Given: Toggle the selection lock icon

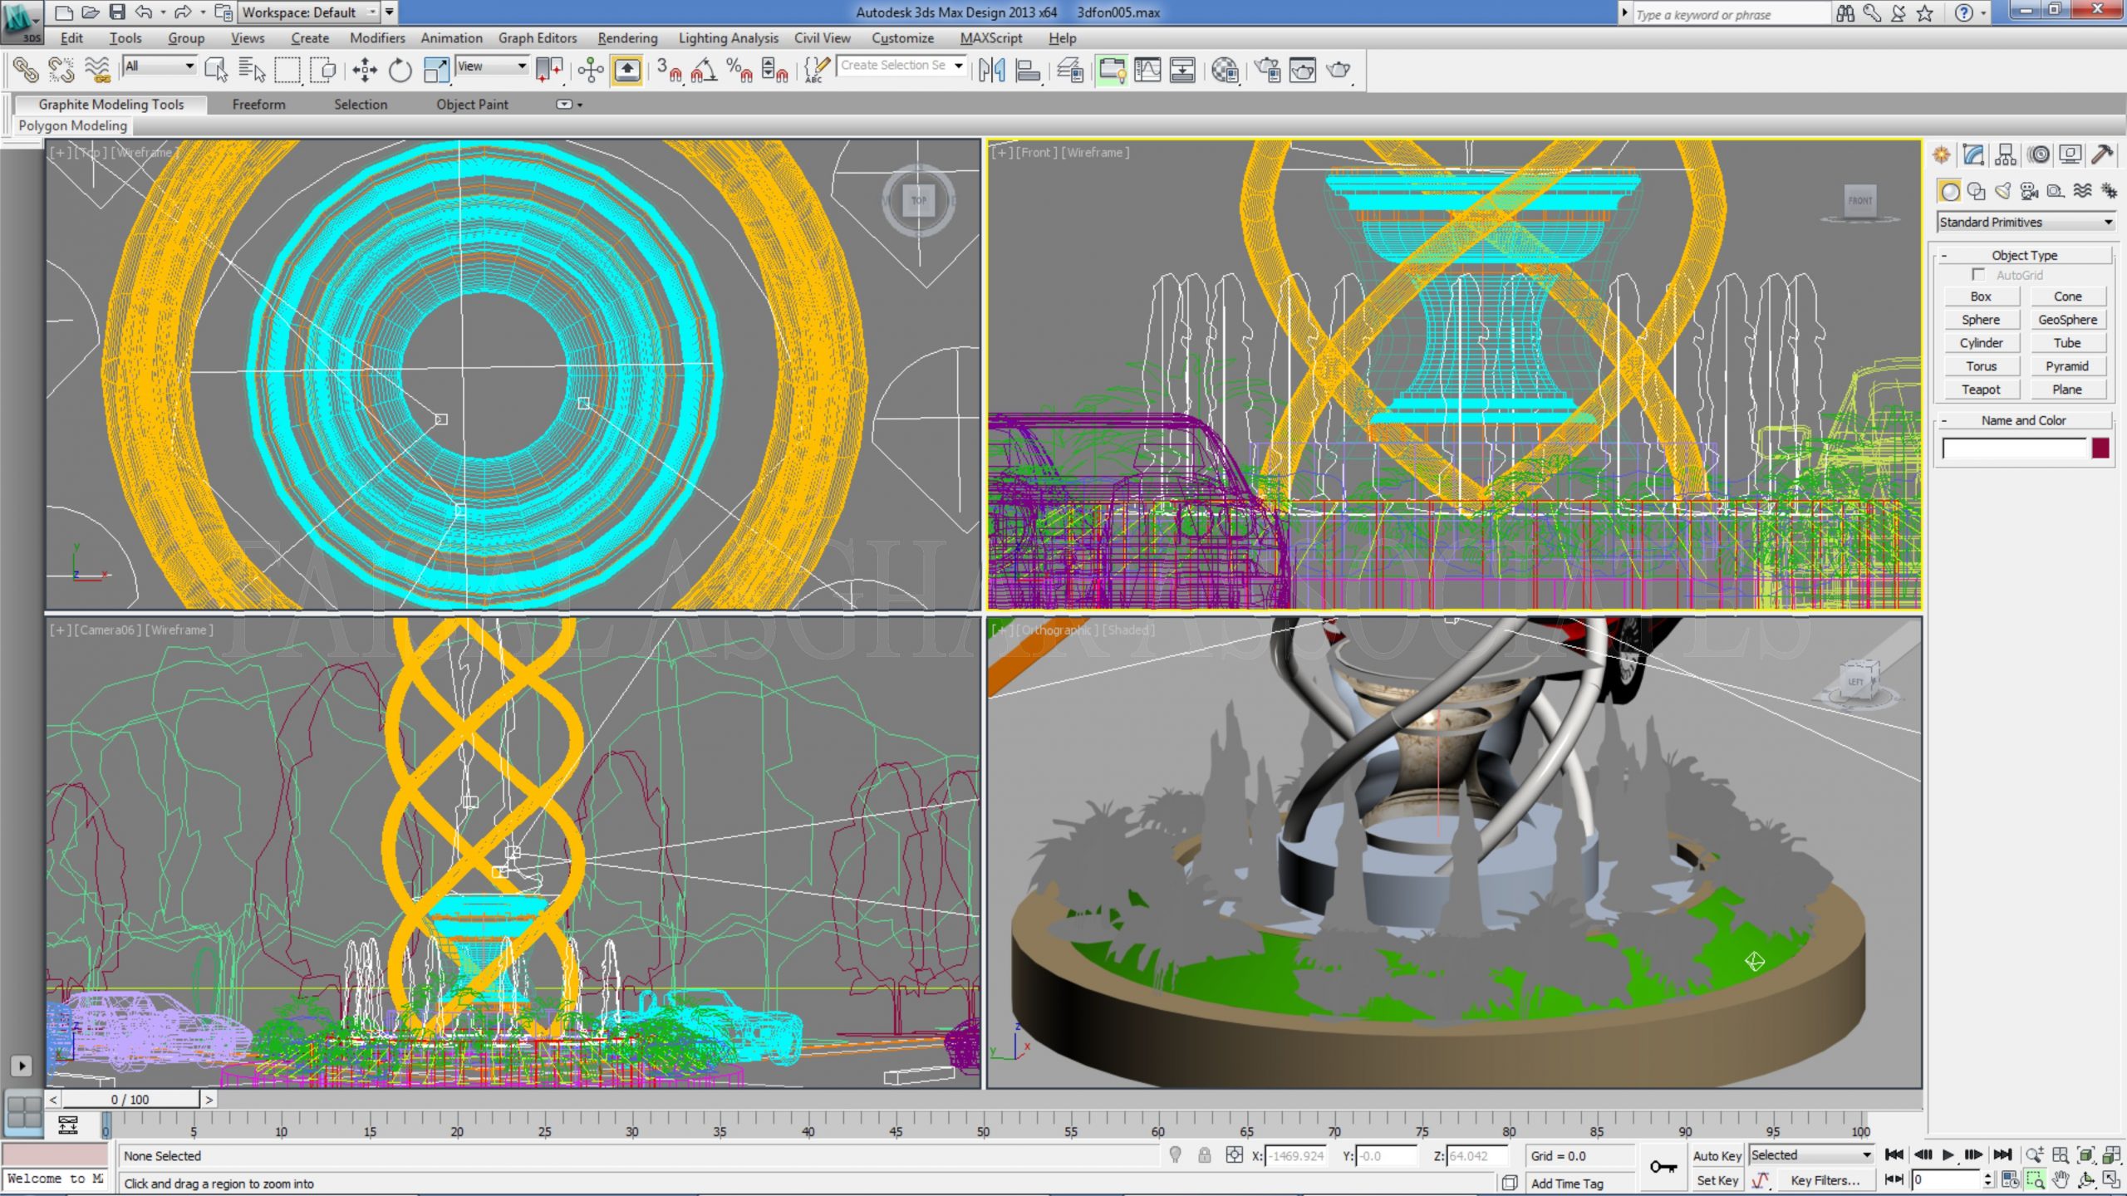Looking at the screenshot, I should tap(1204, 1155).
